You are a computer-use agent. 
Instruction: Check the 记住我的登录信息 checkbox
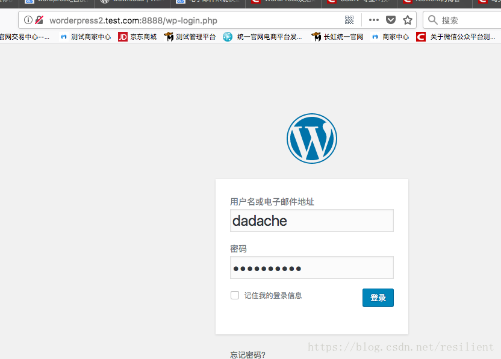(x=235, y=295)
